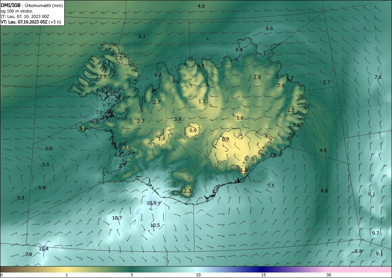Click the 6.9 value on the map
The width and height of the screenshot is (392, 278).
pyautogui.click(x=109, y=94)
